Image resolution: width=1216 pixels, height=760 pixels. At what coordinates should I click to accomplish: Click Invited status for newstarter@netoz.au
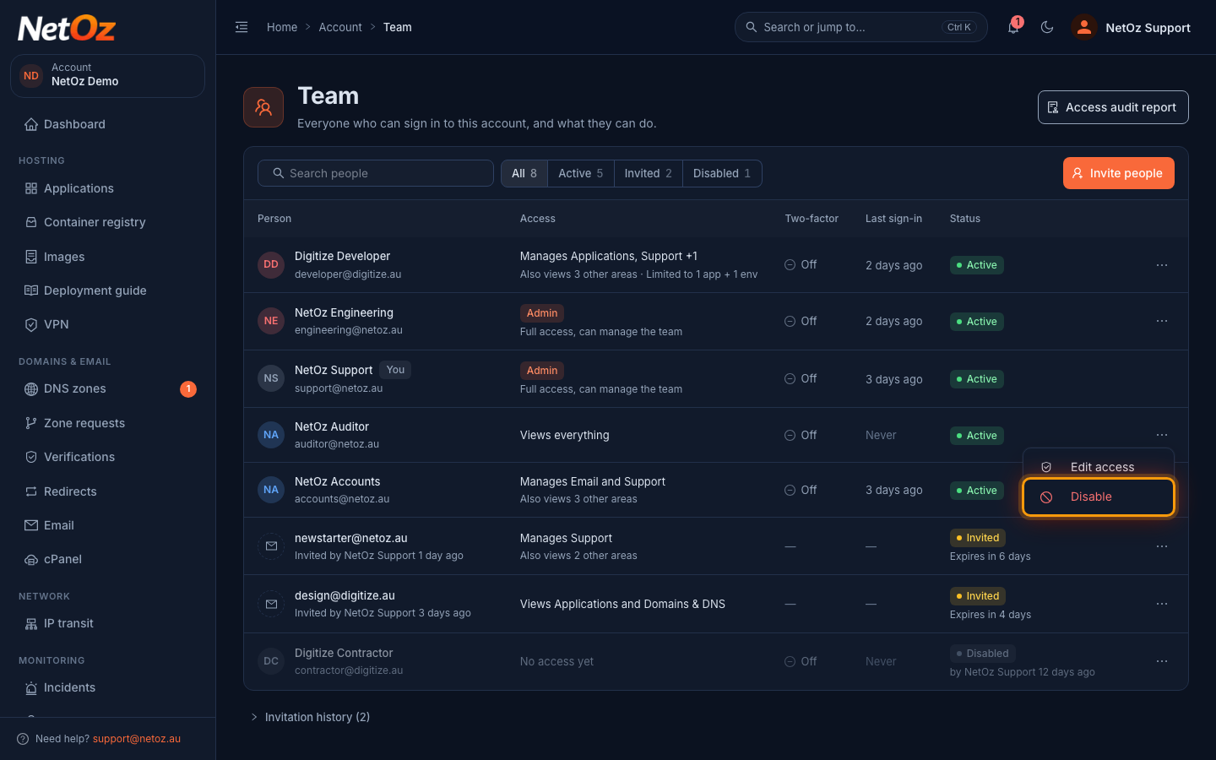click(x=978, y=538)
